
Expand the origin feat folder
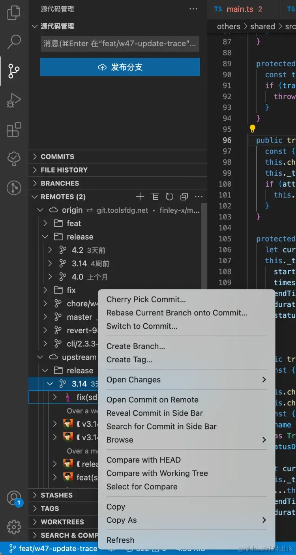point(45,223)
